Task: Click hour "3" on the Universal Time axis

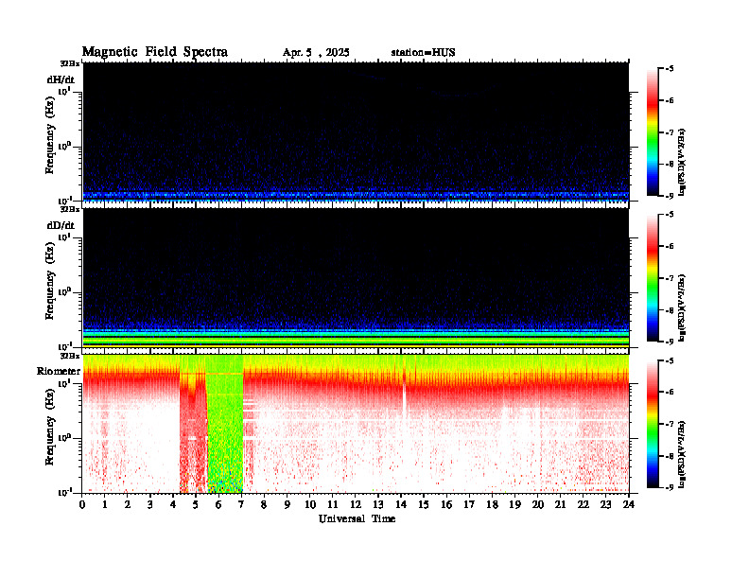Action: tap(150, 504)
